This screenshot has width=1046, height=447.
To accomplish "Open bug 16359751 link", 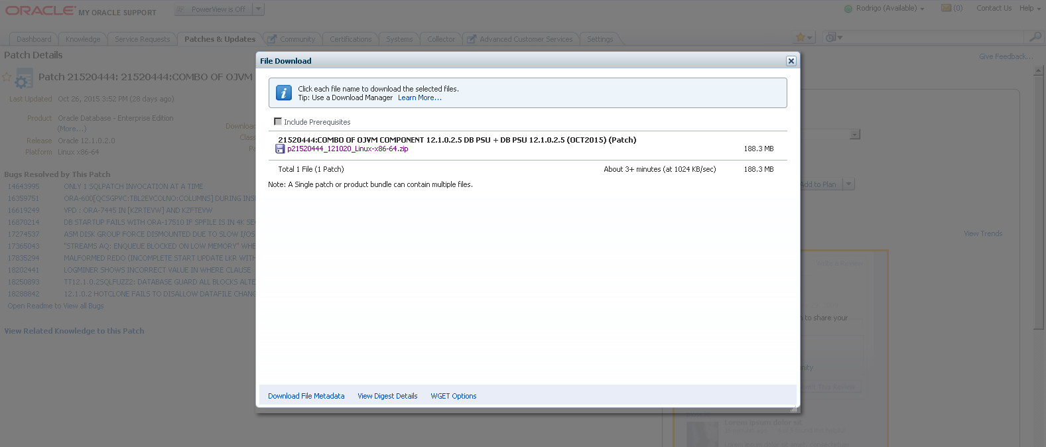I will [23, 198].
